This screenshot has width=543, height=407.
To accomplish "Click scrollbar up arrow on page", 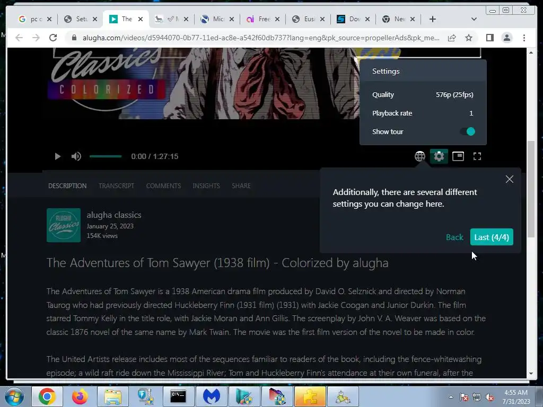I will [531, 52].
